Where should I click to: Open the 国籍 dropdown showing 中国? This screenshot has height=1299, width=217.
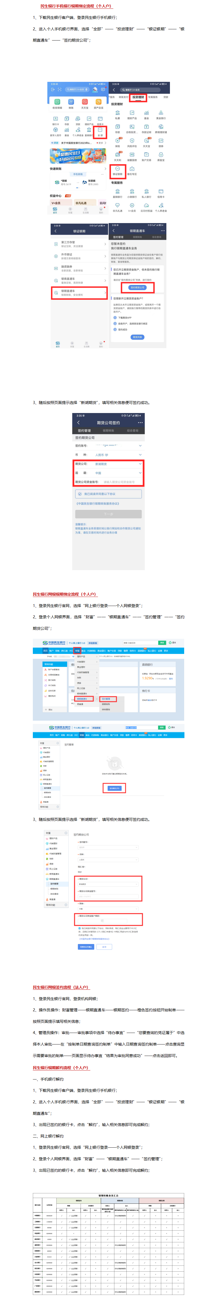click(x=108, y=473)
